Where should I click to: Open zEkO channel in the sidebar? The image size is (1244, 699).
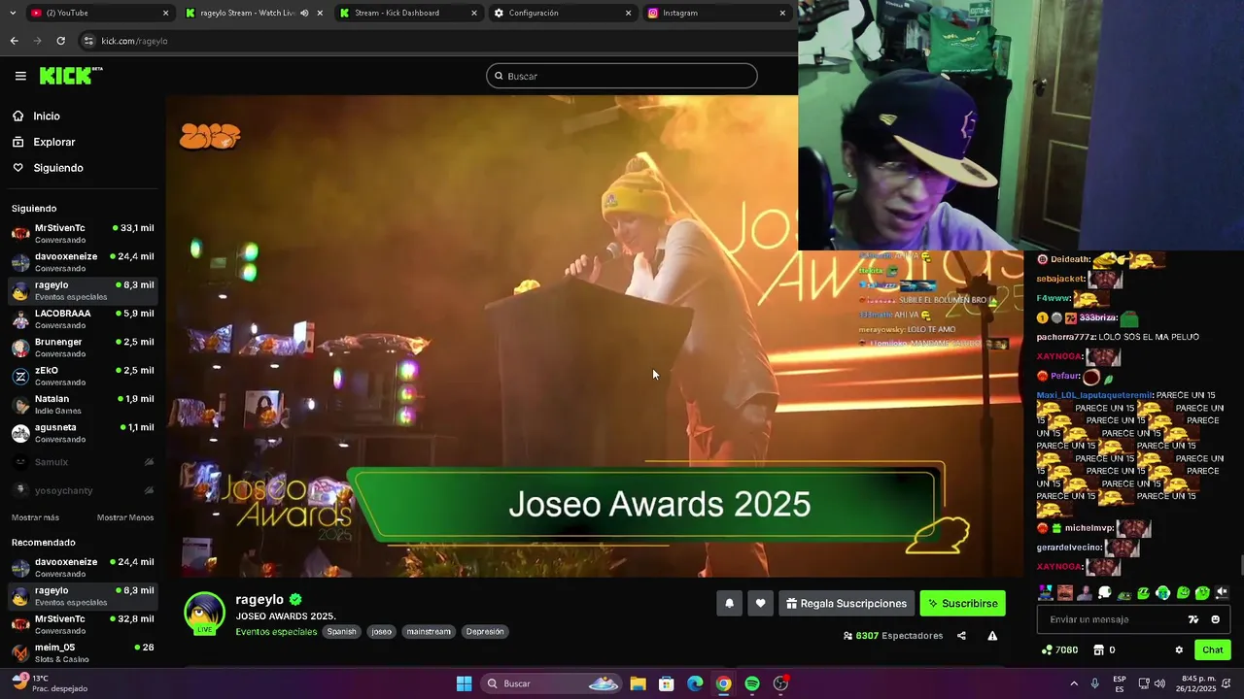click(83, 376)
